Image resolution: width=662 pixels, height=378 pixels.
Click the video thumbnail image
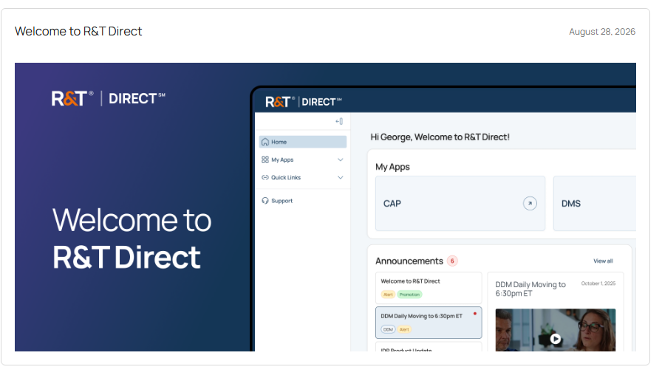pyautogui.click(x=556, y=330)
